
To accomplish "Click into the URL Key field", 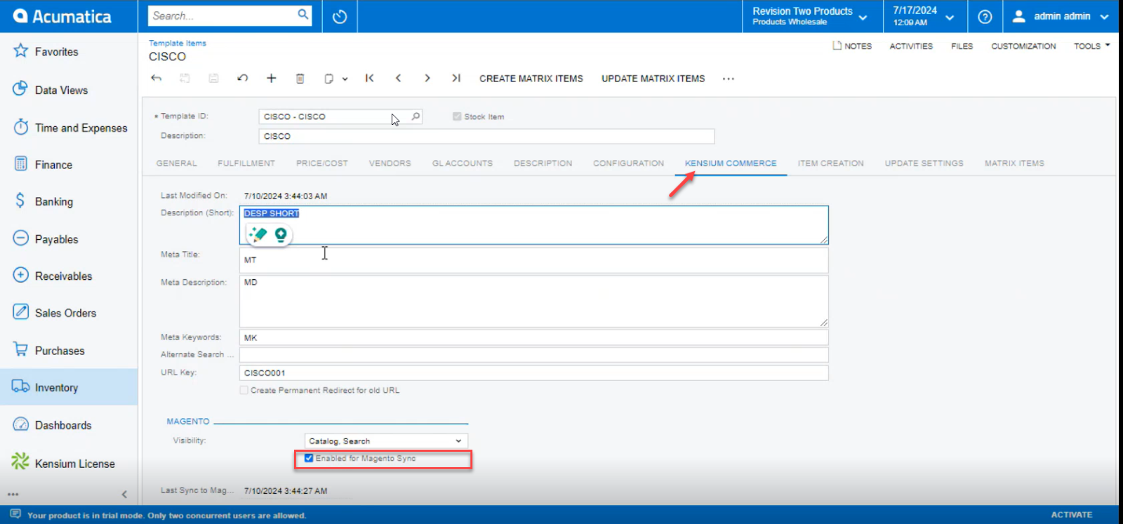I will click(x=533, y=372).
